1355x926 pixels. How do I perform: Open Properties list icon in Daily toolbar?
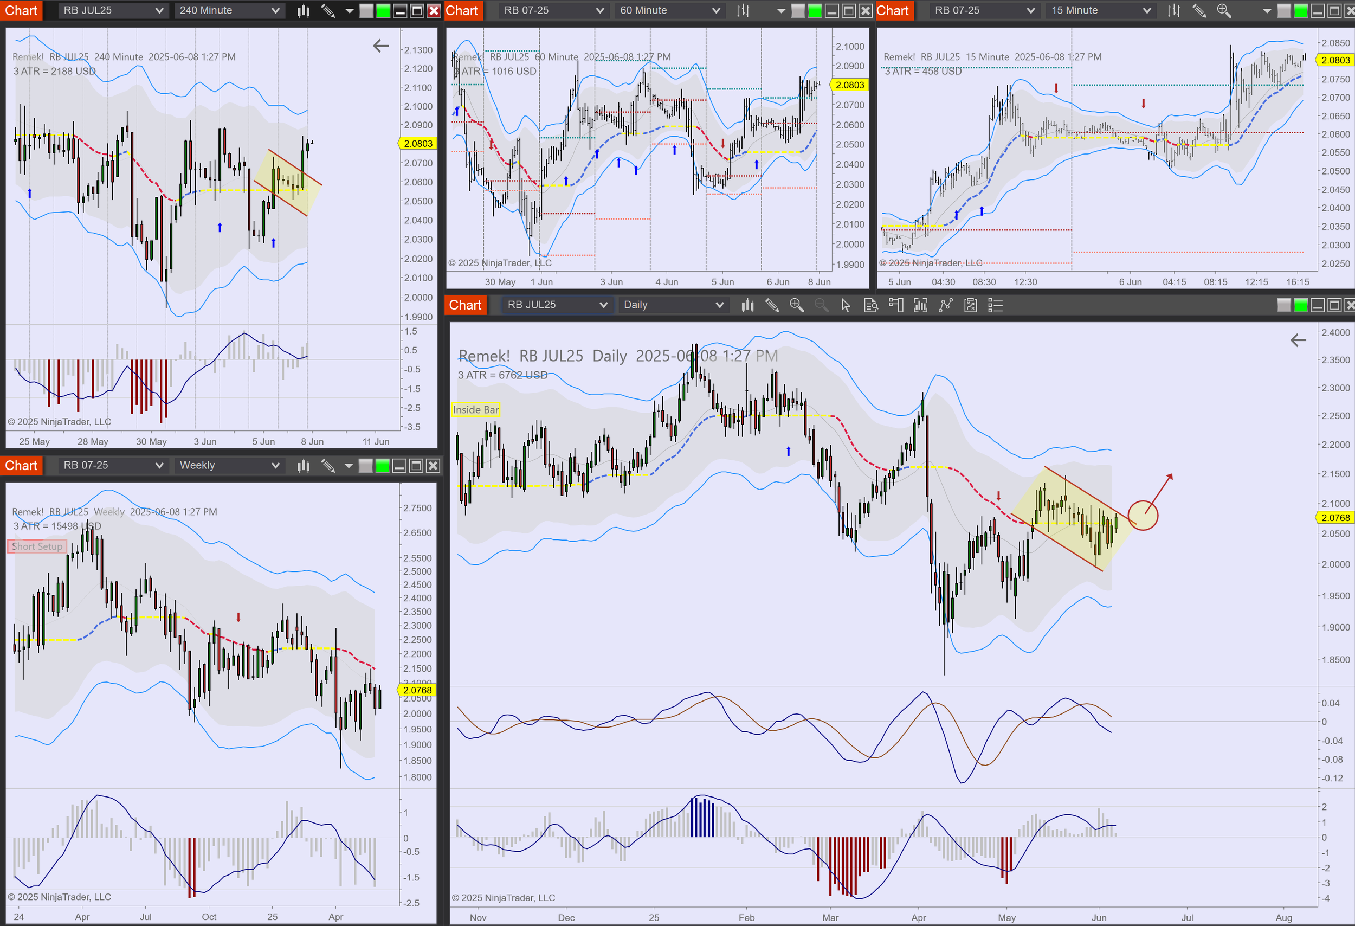(995, 305)
